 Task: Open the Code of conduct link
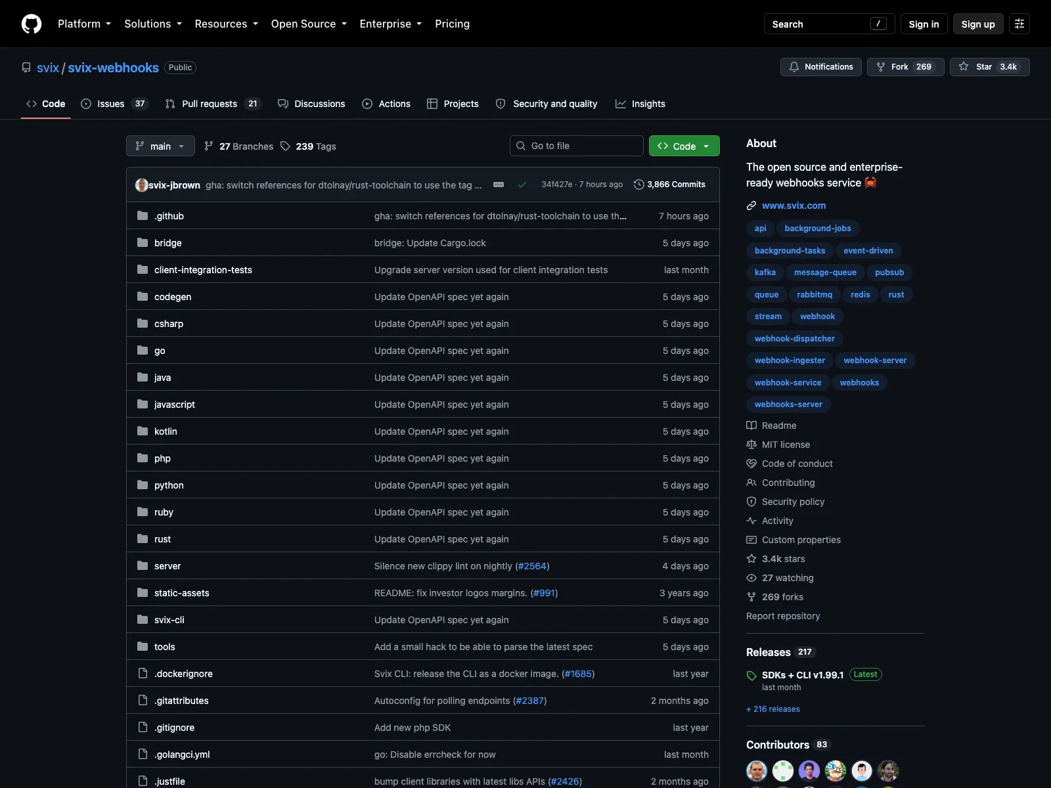pyautogui.click(x=790, y=464)
